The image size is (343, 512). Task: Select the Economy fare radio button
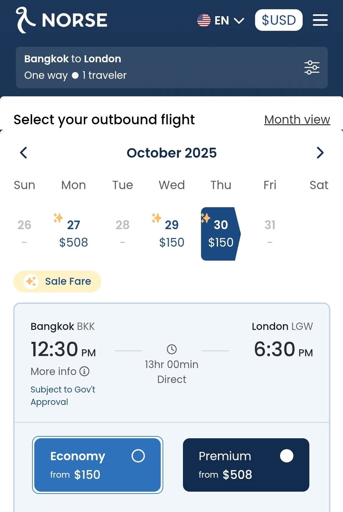coord(138,456)
